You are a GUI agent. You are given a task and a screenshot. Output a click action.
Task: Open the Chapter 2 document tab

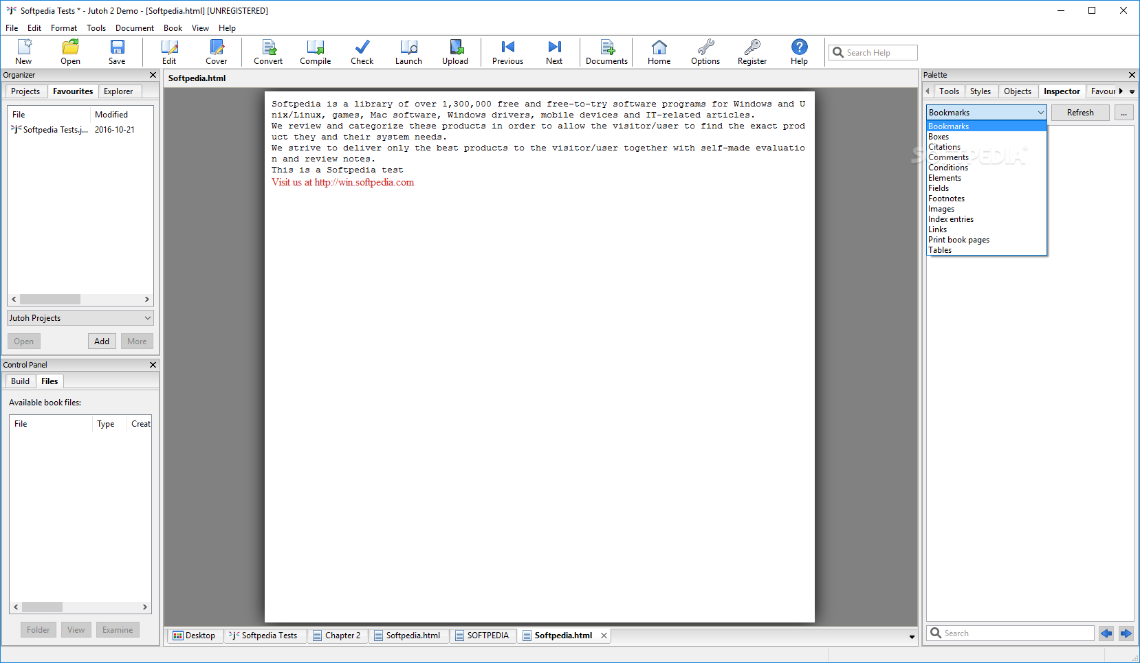tap(337, 636)
